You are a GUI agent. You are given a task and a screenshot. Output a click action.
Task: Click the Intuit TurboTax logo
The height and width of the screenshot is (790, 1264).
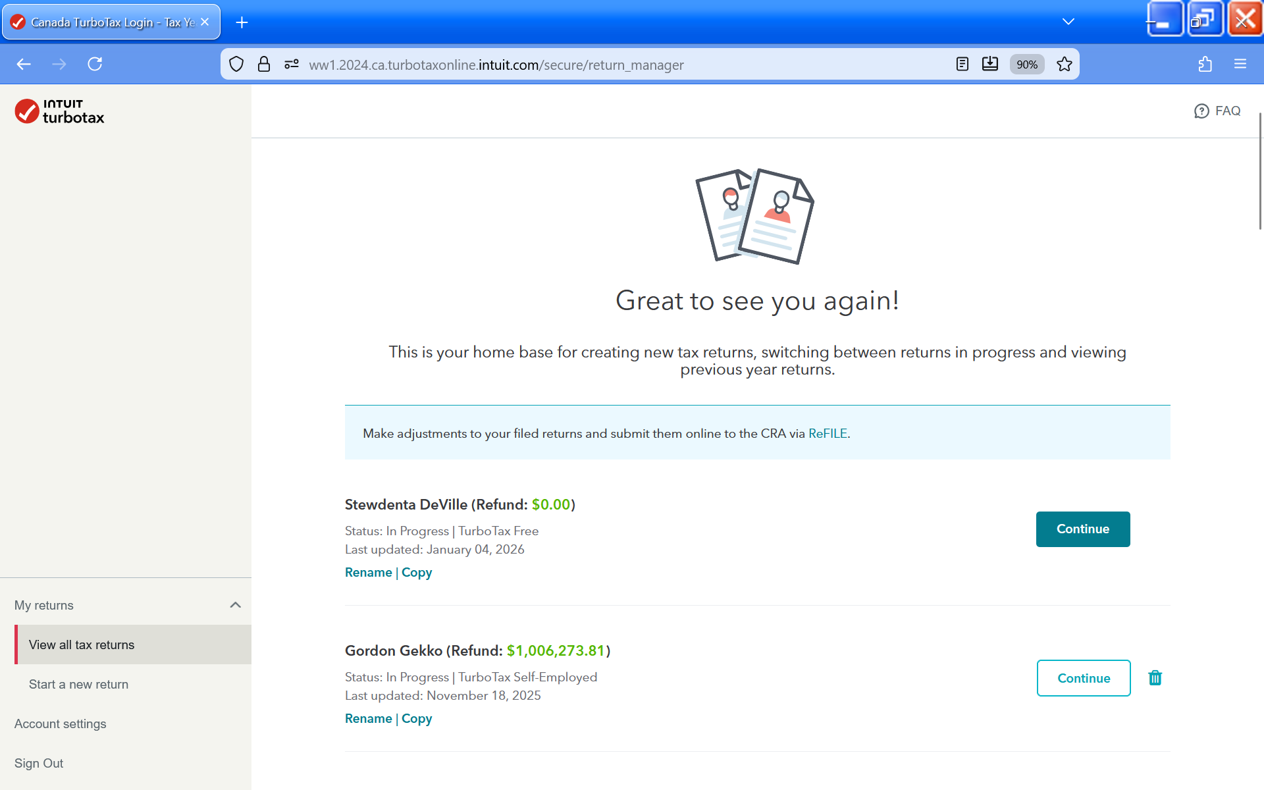(59, 111)
